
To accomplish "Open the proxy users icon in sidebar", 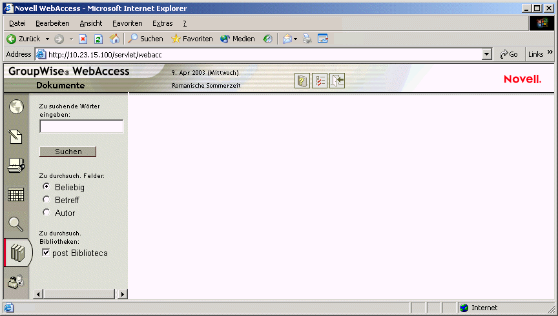I will pos(15,282).
